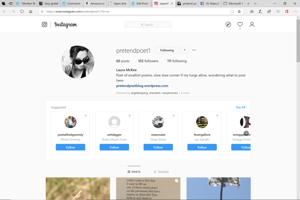Refresh the page with reload icon

click(22, 12)
